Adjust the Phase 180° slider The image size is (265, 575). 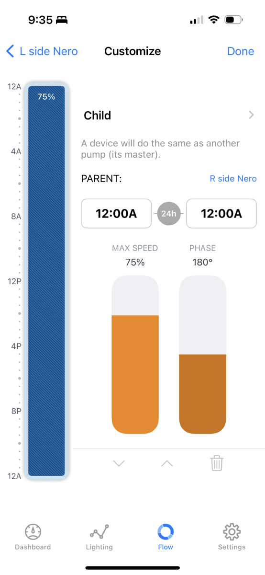202,355
